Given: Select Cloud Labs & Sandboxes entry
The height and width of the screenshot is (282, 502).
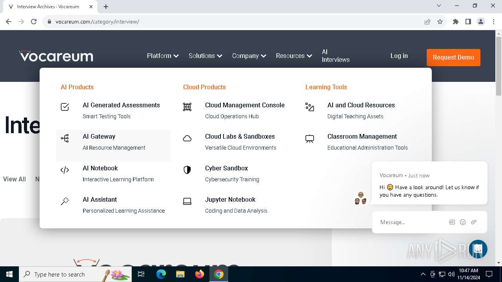Looking at the screenshot, I should [236, 142].
